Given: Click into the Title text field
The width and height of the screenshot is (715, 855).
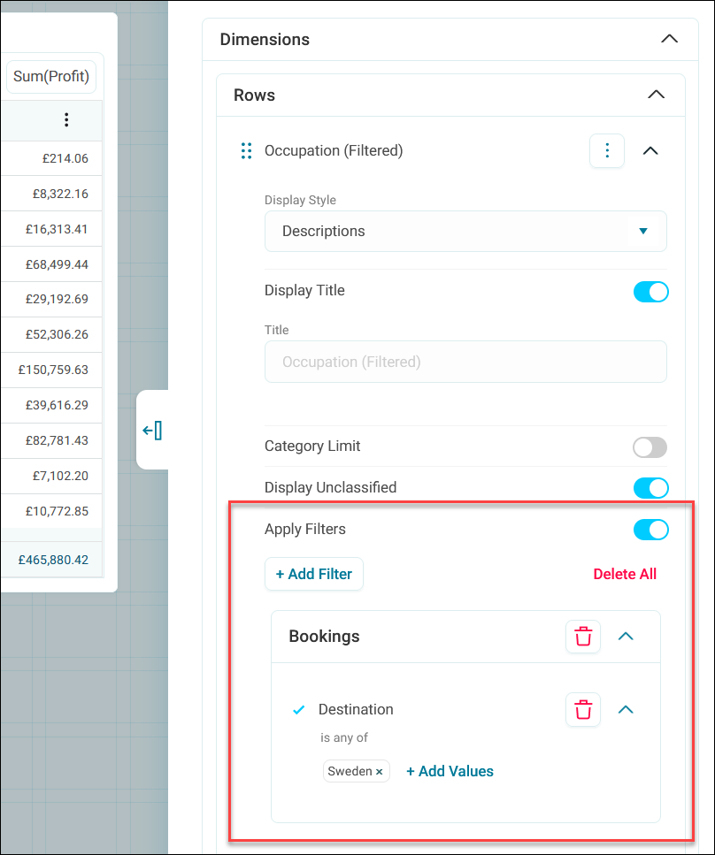Looking at the screenshot, I should (x=465, y=363).
